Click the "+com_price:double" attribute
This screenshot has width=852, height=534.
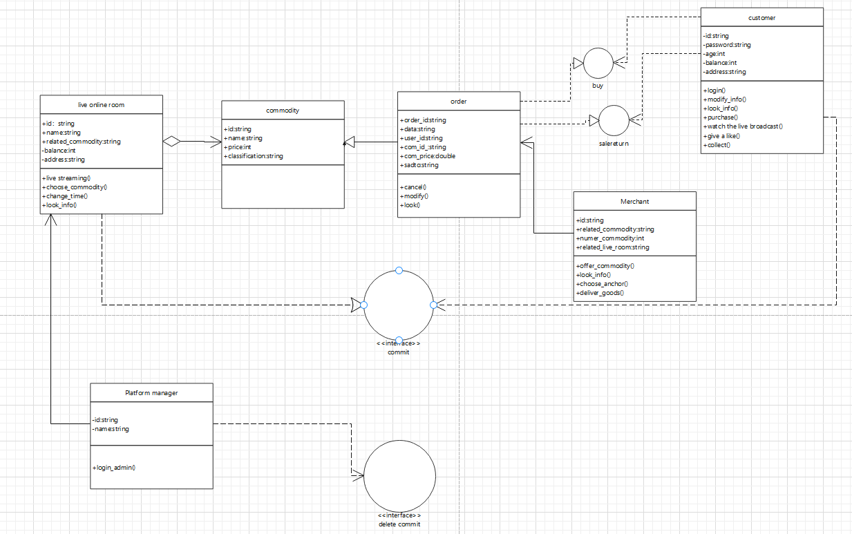click(x=428, y=156)
